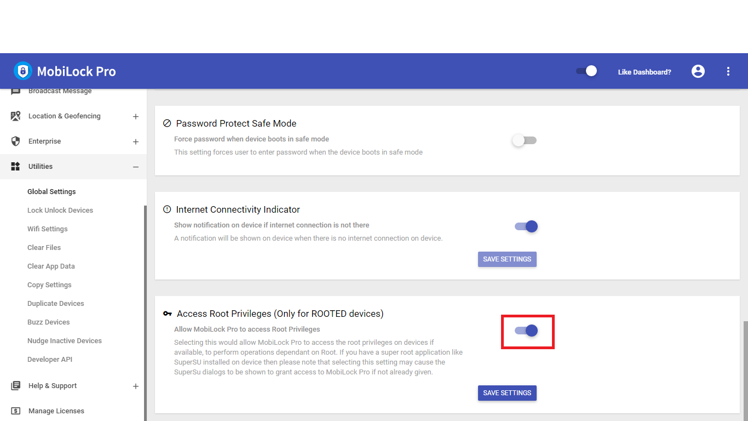
Task: Click the Like Dashboard? label
Action: (645, 72)
